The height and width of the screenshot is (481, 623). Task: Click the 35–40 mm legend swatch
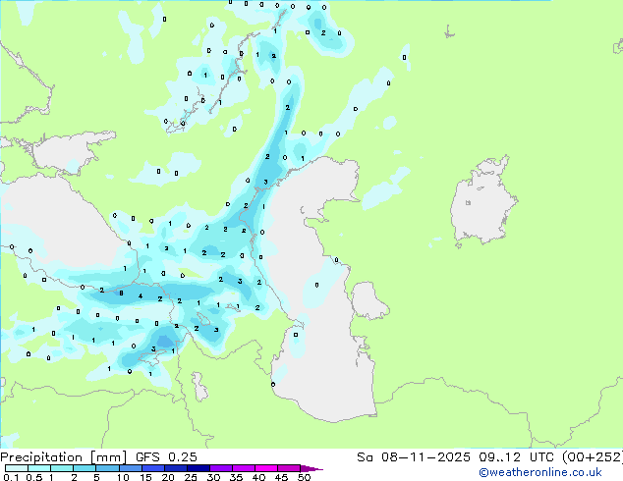(x=243, y=468)
